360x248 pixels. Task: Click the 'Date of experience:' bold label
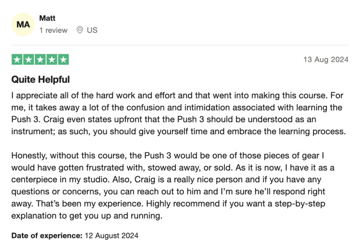coord(47,236)
